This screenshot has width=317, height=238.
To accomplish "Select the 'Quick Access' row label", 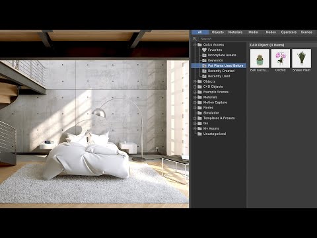I will click(213, 45).
